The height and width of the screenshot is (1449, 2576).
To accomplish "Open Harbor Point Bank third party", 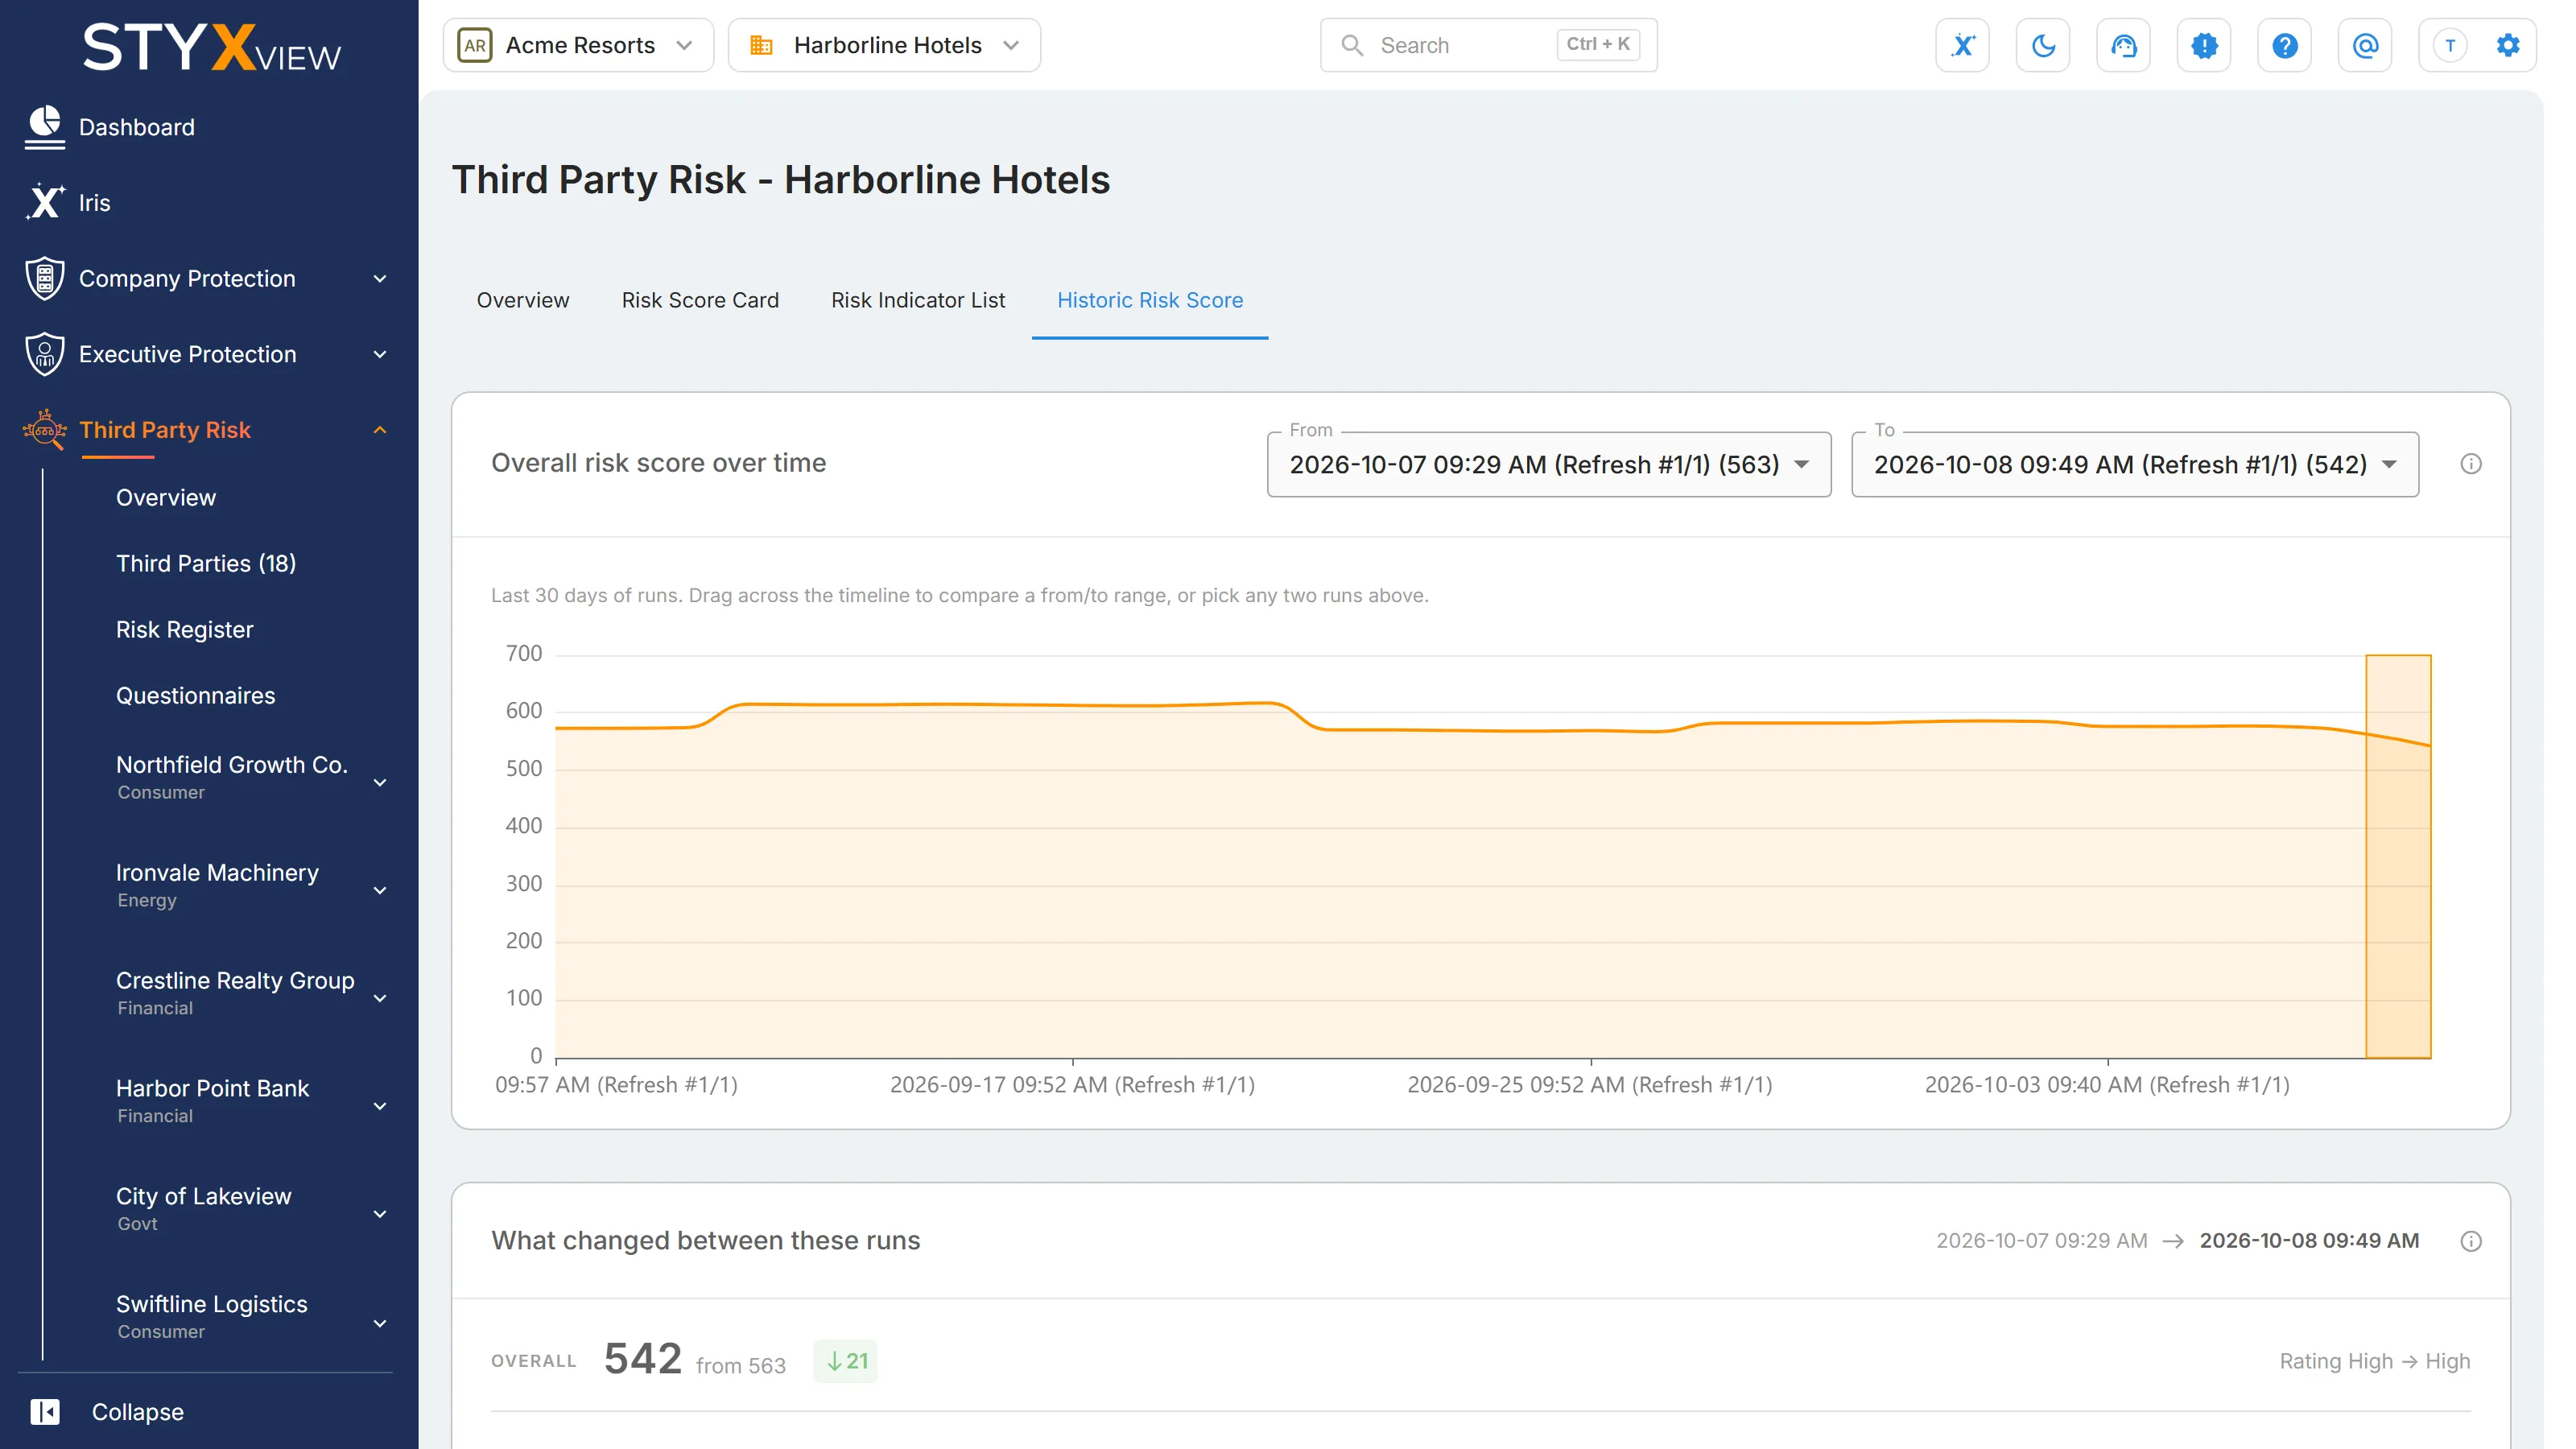I will pos(212,1101).
